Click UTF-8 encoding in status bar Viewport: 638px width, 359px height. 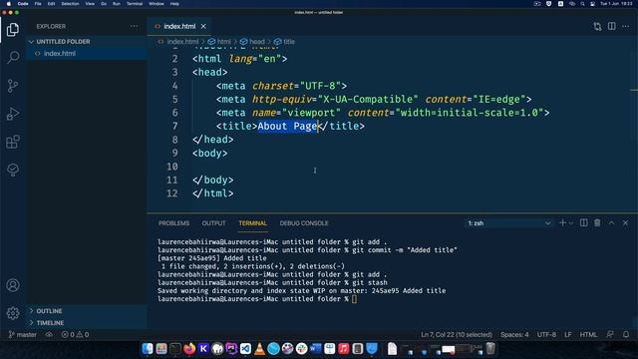546,335
